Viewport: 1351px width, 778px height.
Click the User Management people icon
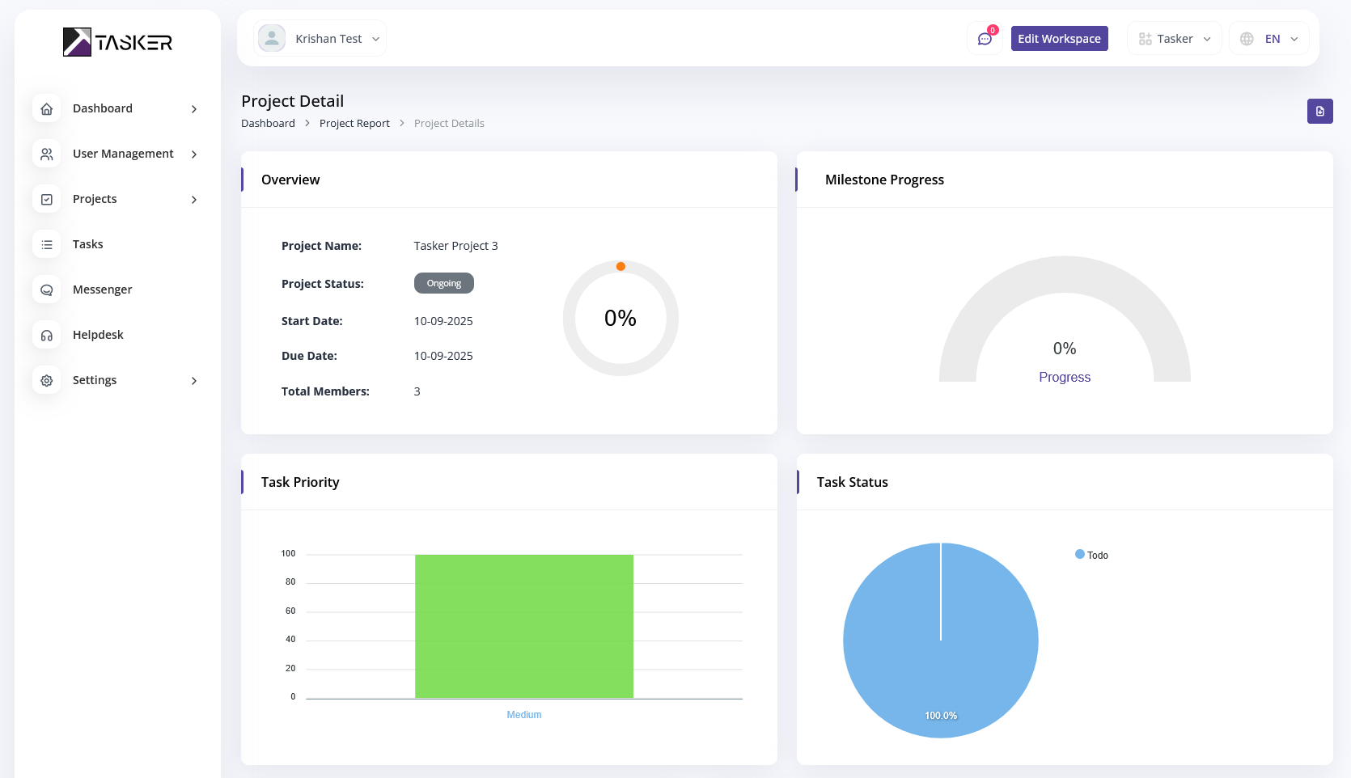pos(47,154)
